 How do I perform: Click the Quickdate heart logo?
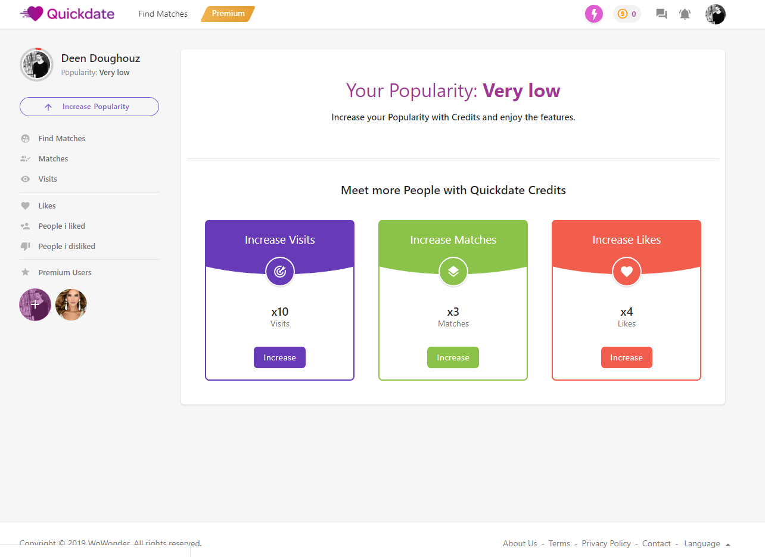pos(33,14)
